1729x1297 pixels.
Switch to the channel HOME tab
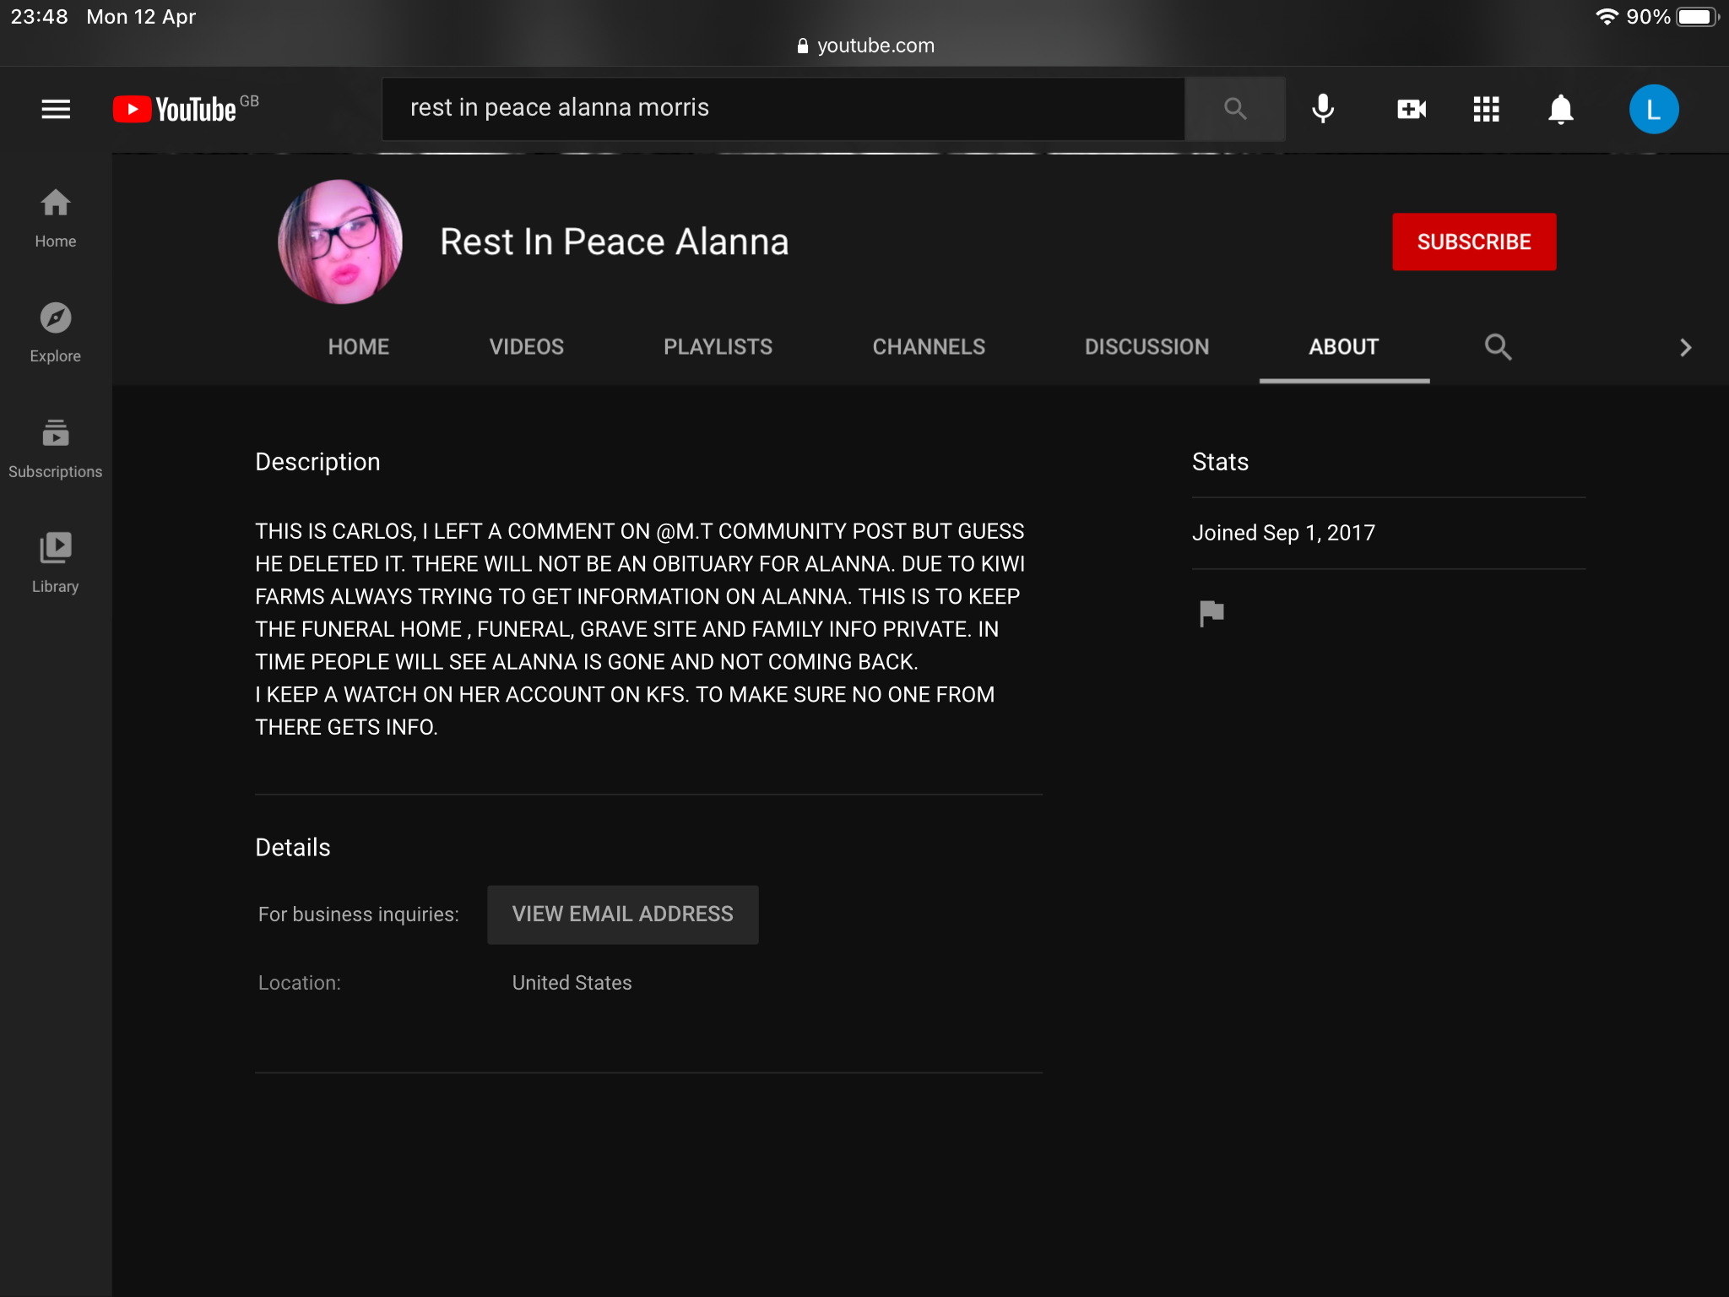359,347
